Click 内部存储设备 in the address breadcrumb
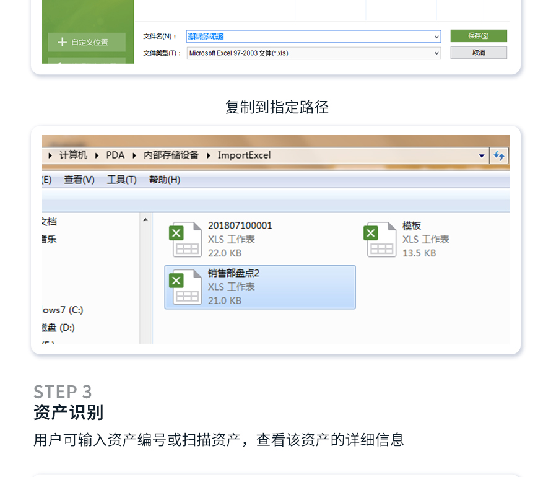This screenshot has width=551, height=477. click(x=171, y=155)
